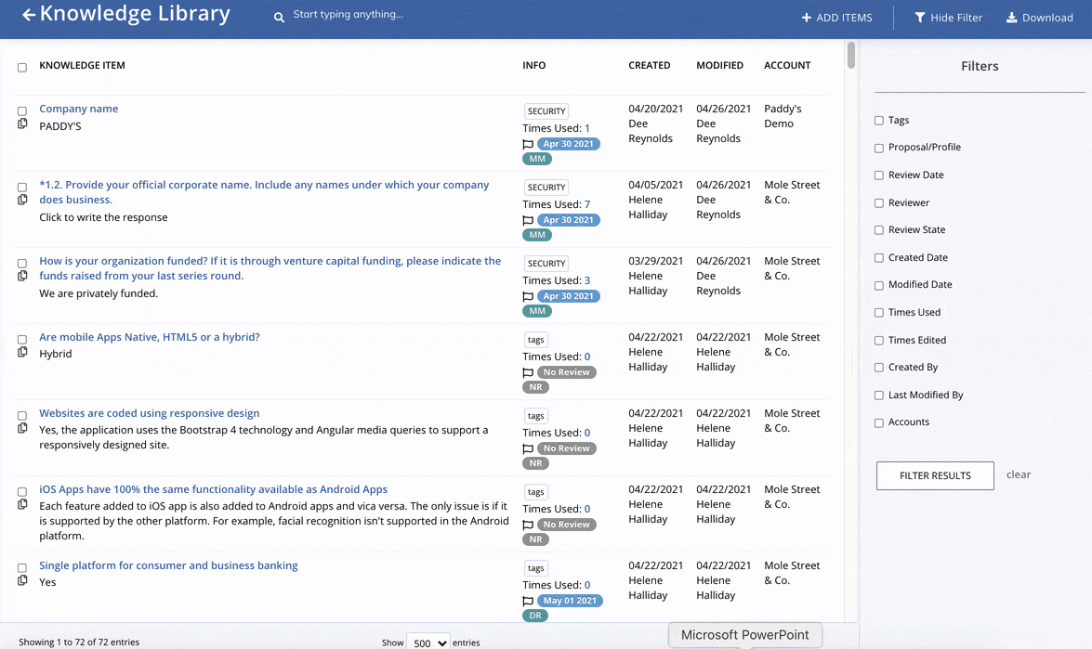Enable the Times Edited filter checkbox

[x=879, y=341]
